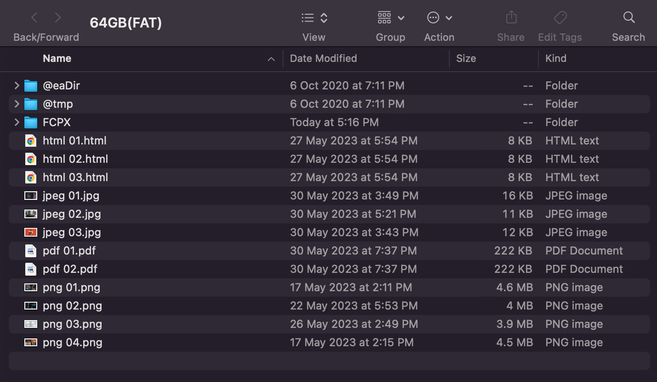Click the thumbnail of png 03.png
This screenshot has width=657, height=382.
[31, 324]
